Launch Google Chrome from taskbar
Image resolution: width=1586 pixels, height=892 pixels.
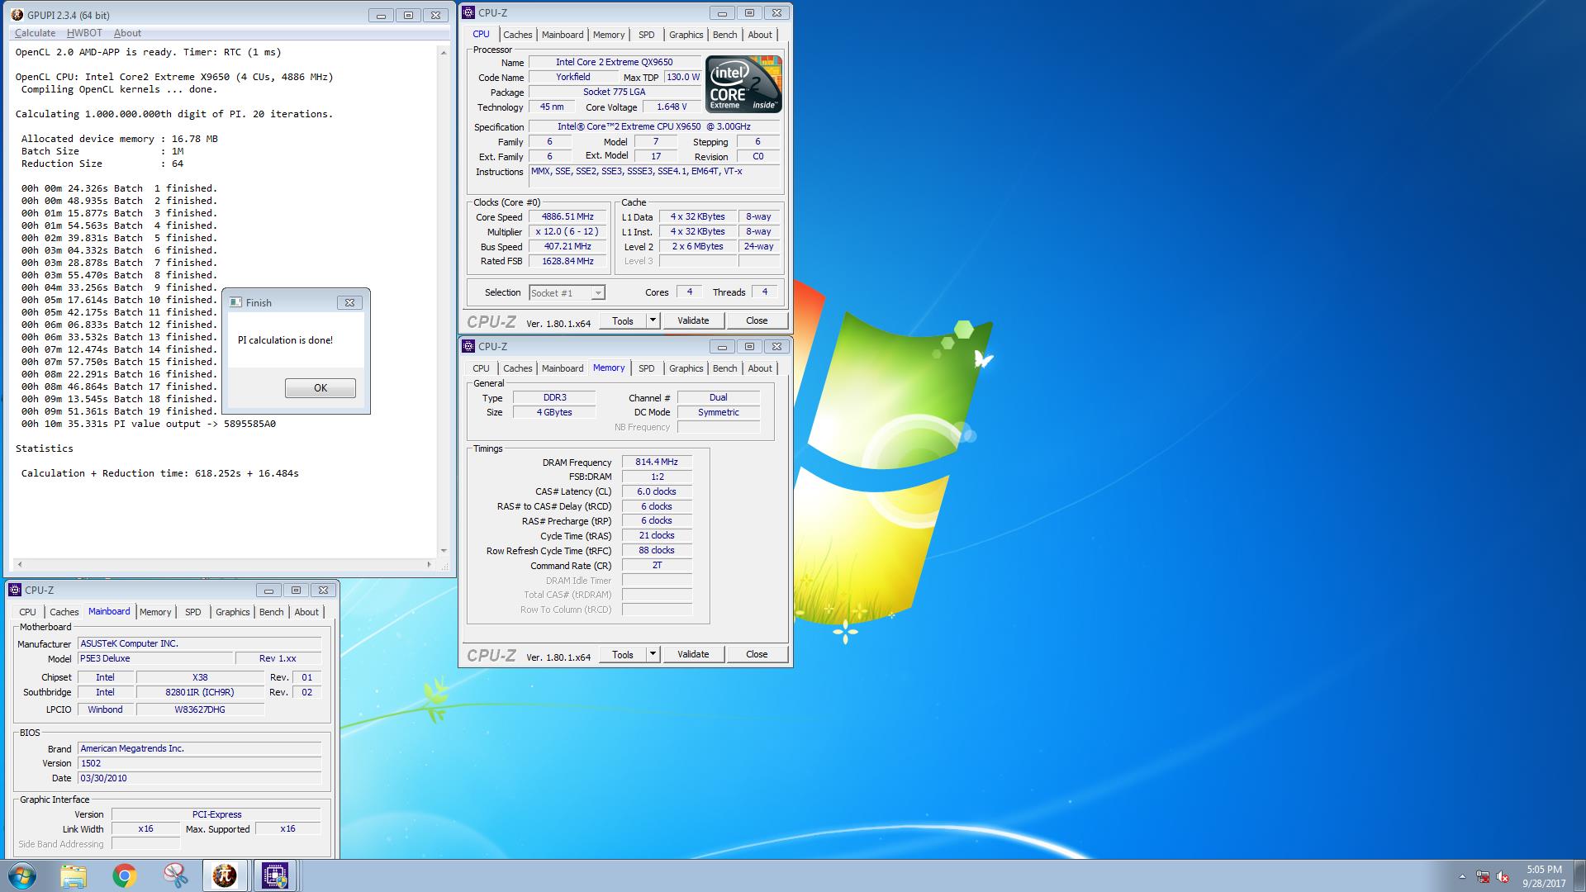pos(125,875)
